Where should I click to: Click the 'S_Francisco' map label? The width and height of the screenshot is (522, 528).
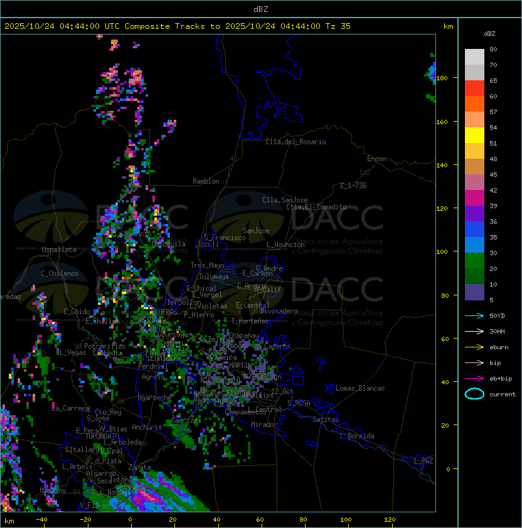coord(225,238)
